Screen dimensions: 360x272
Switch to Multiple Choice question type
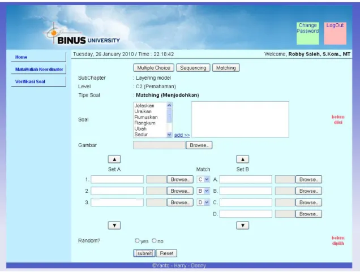pos(153,68)
